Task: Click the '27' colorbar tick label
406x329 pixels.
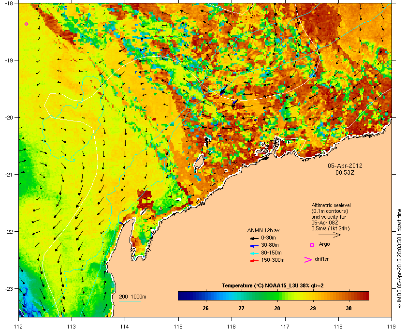Action: point(241,308)
